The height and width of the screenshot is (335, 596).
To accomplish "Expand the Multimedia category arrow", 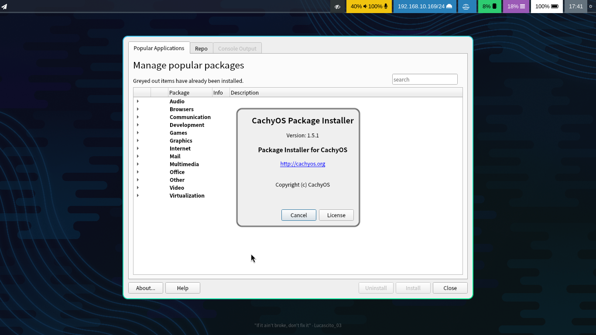I will [x=138, y=164].
